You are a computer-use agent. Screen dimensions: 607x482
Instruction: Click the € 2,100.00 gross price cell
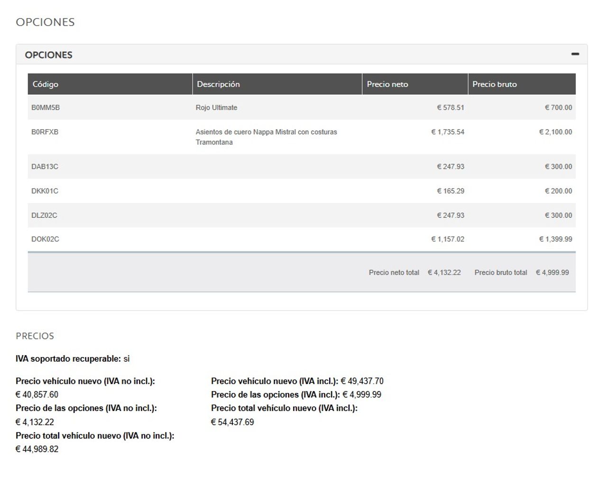click(555, 132)
